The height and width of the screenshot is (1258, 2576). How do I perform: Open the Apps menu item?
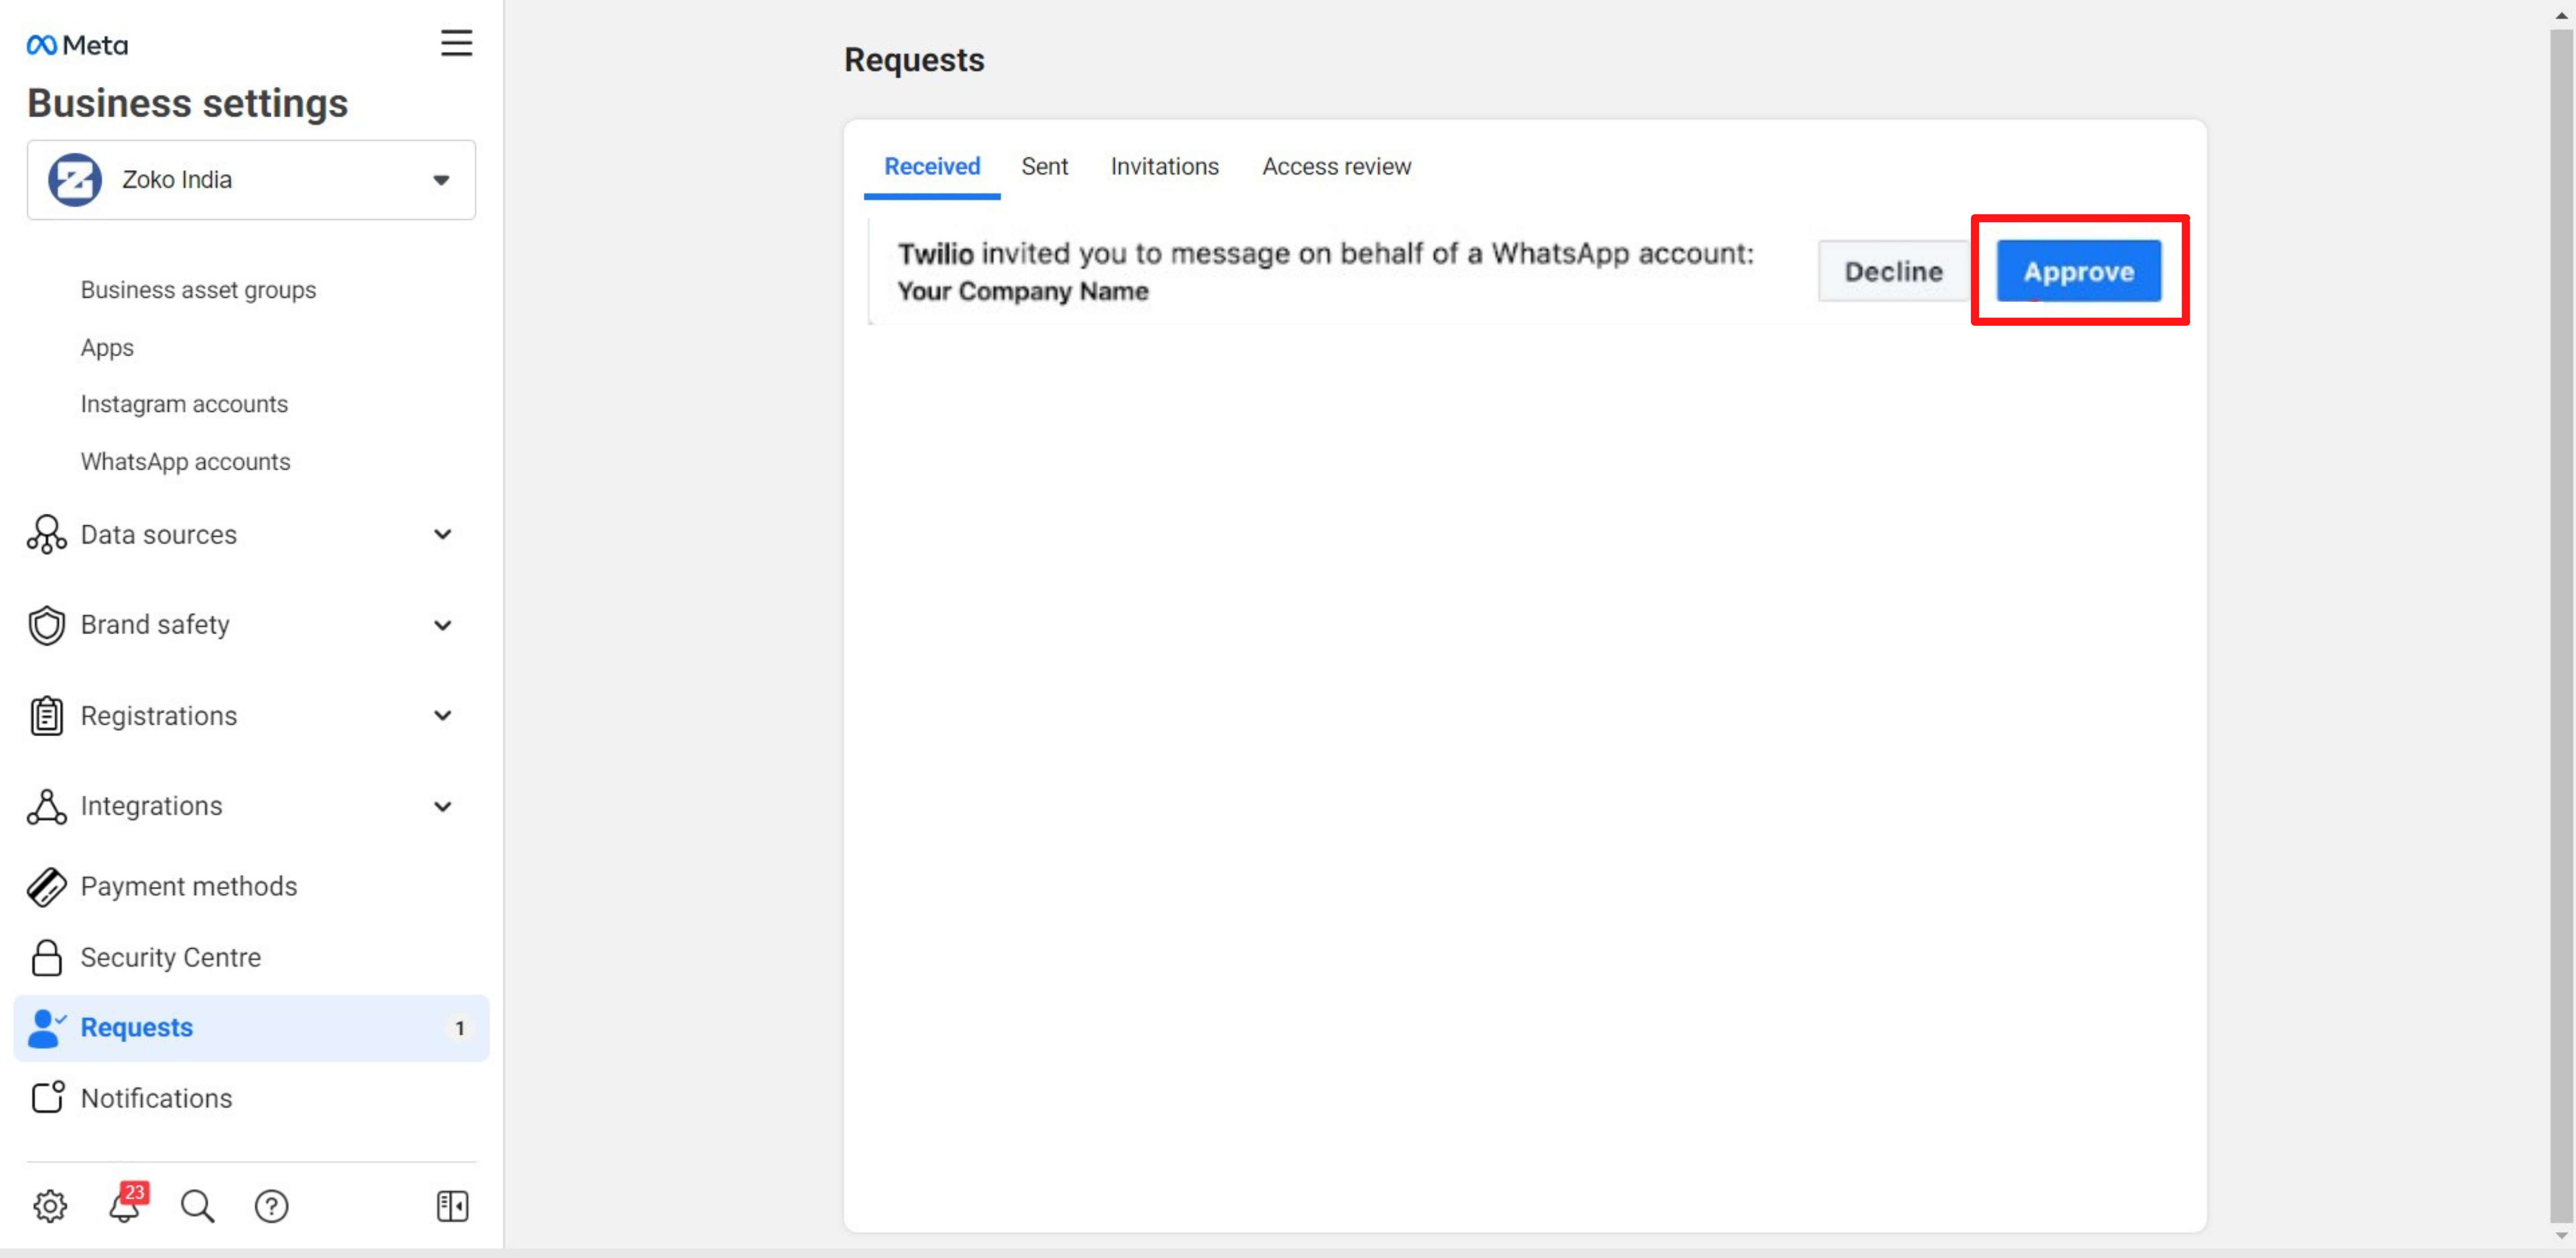[x=107, y=347]
